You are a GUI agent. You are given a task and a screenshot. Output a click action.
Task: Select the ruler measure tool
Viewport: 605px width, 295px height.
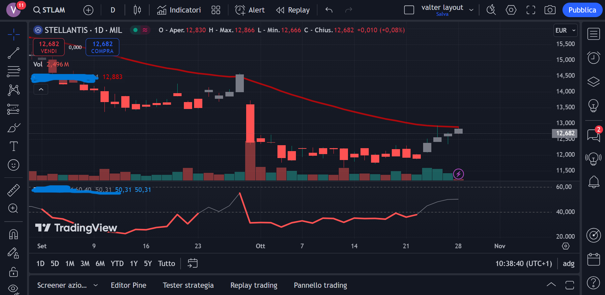14,190
